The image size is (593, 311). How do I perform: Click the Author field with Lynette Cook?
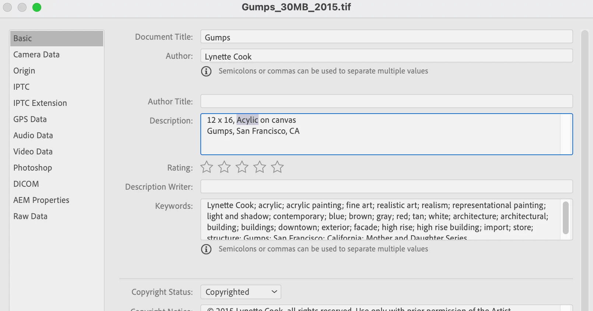pos(386,56)
